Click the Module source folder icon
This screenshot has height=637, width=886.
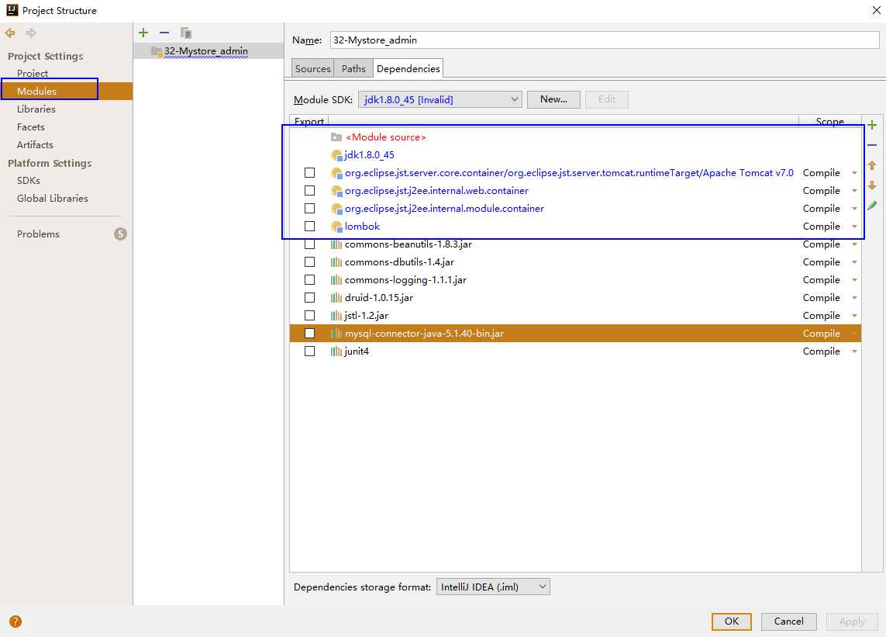(x=336, y=137)
